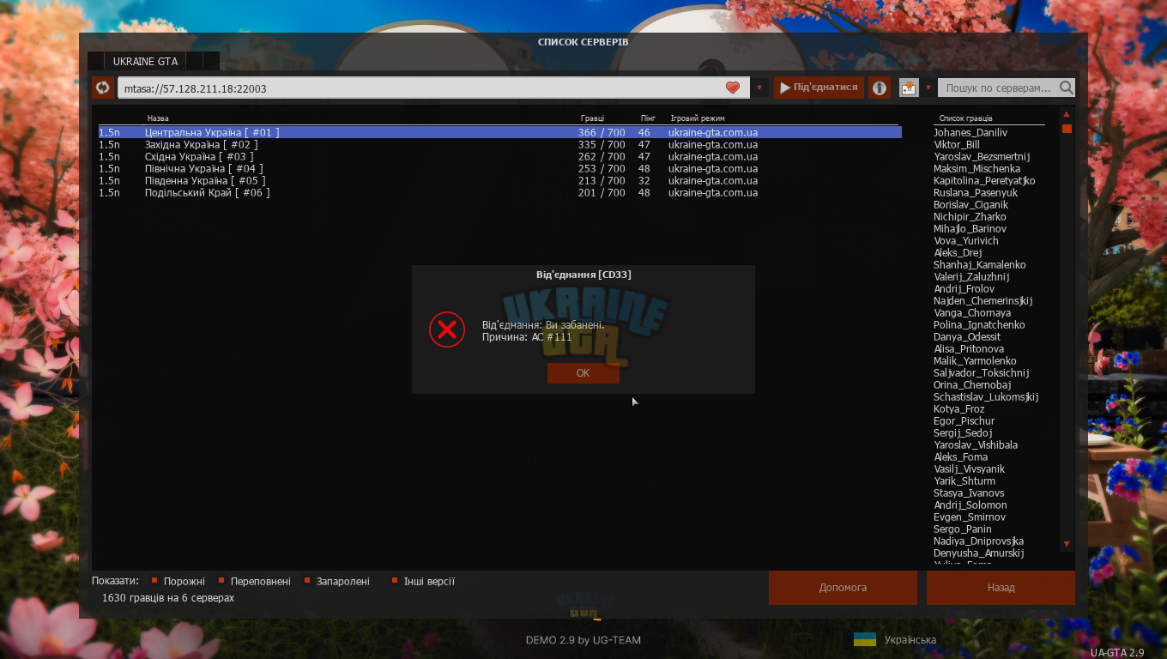This screenshot has height=659, width=1167.
Task: Click the red heart favorite icon
Action: [x=732, y=88]
